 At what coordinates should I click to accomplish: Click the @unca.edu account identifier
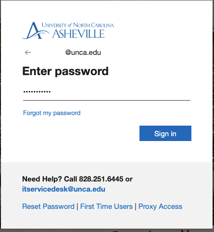(83, 52)
